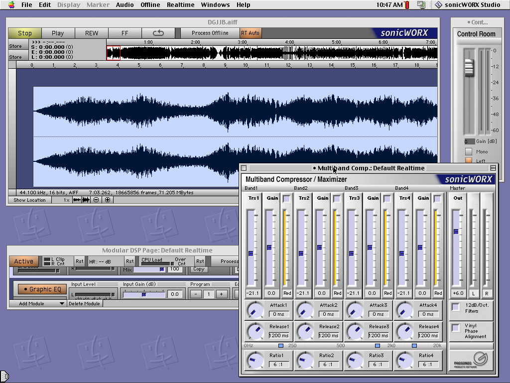Select the Graphic EQ module button
The width and height of the screenshot is (510, 383).
point(42,289)
